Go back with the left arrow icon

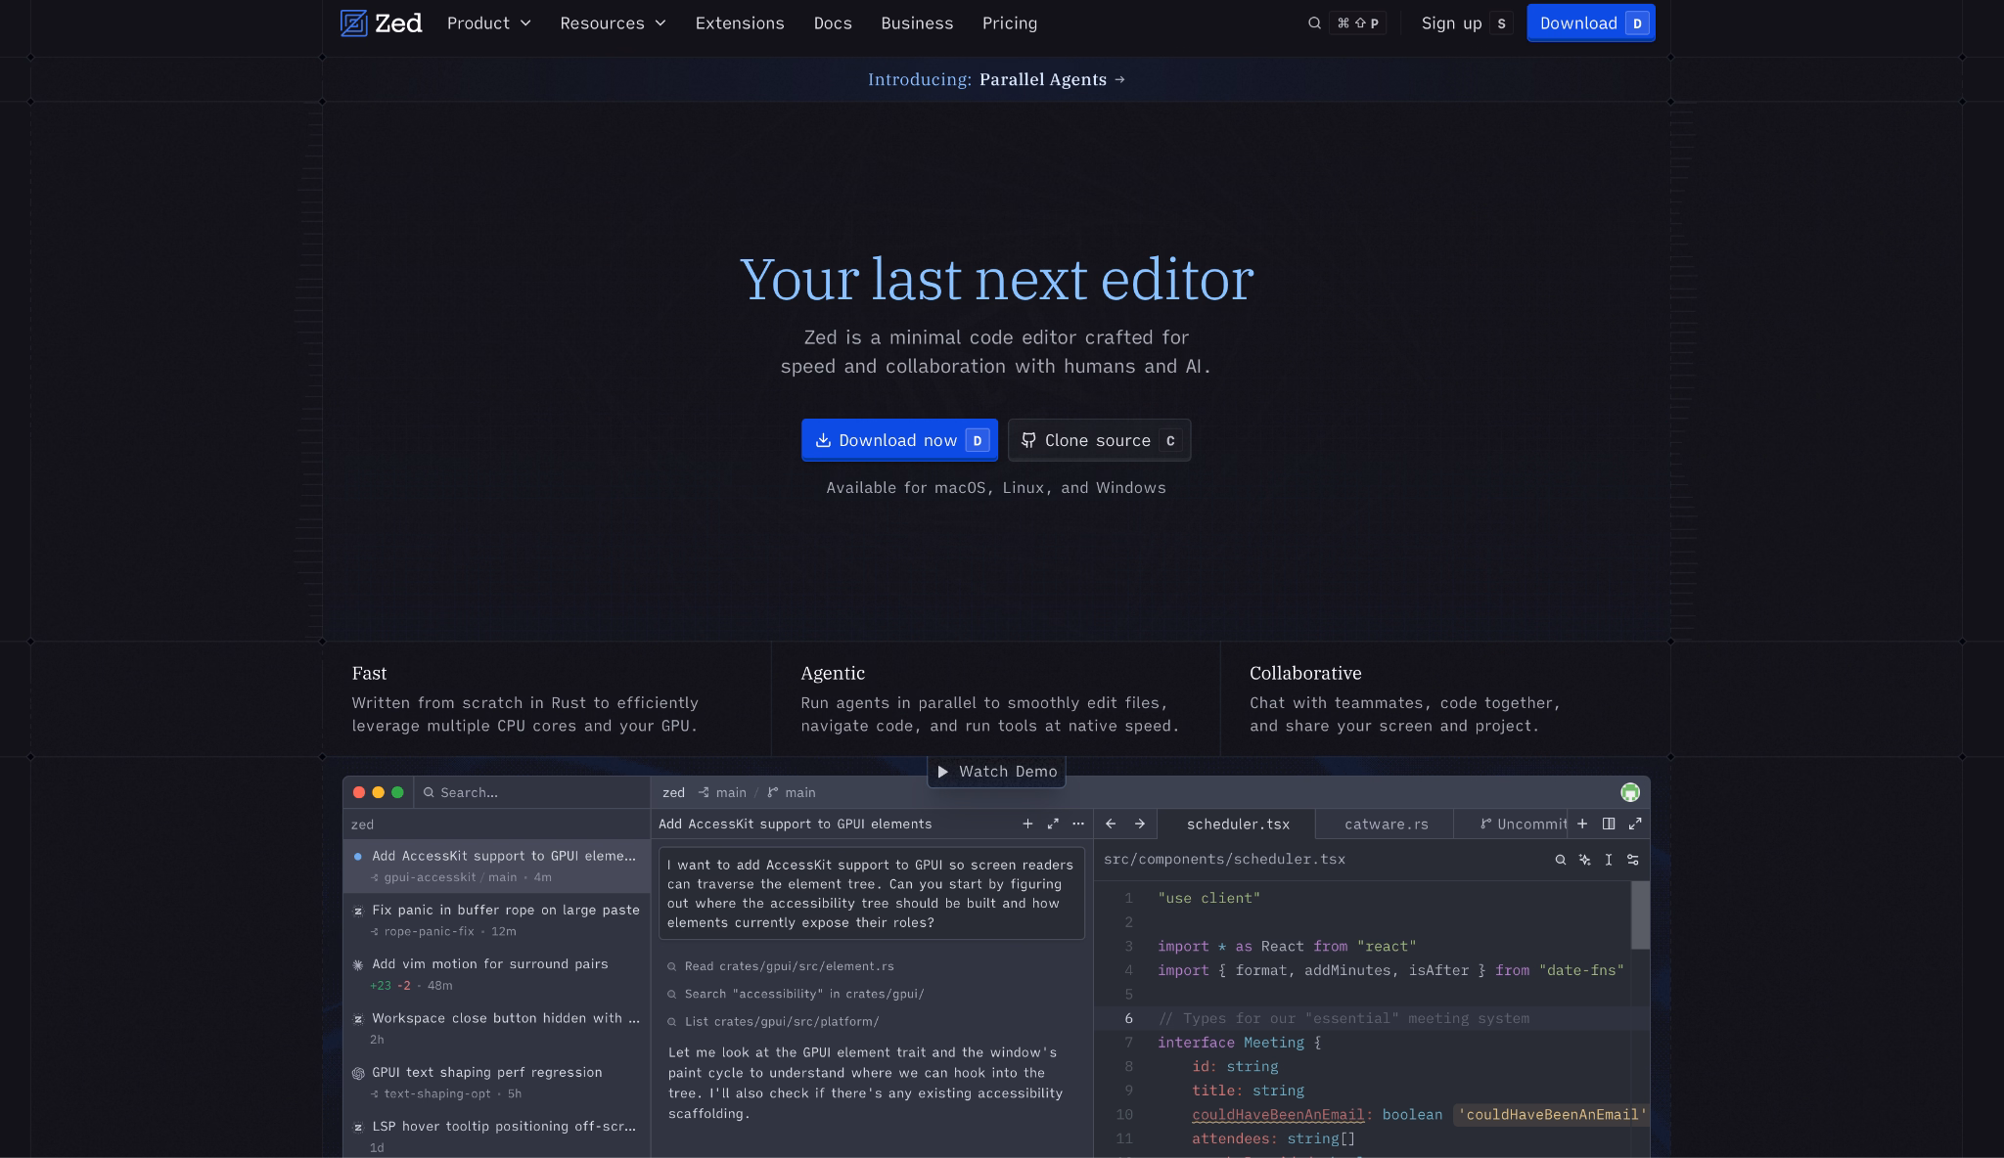[1111, 824]
